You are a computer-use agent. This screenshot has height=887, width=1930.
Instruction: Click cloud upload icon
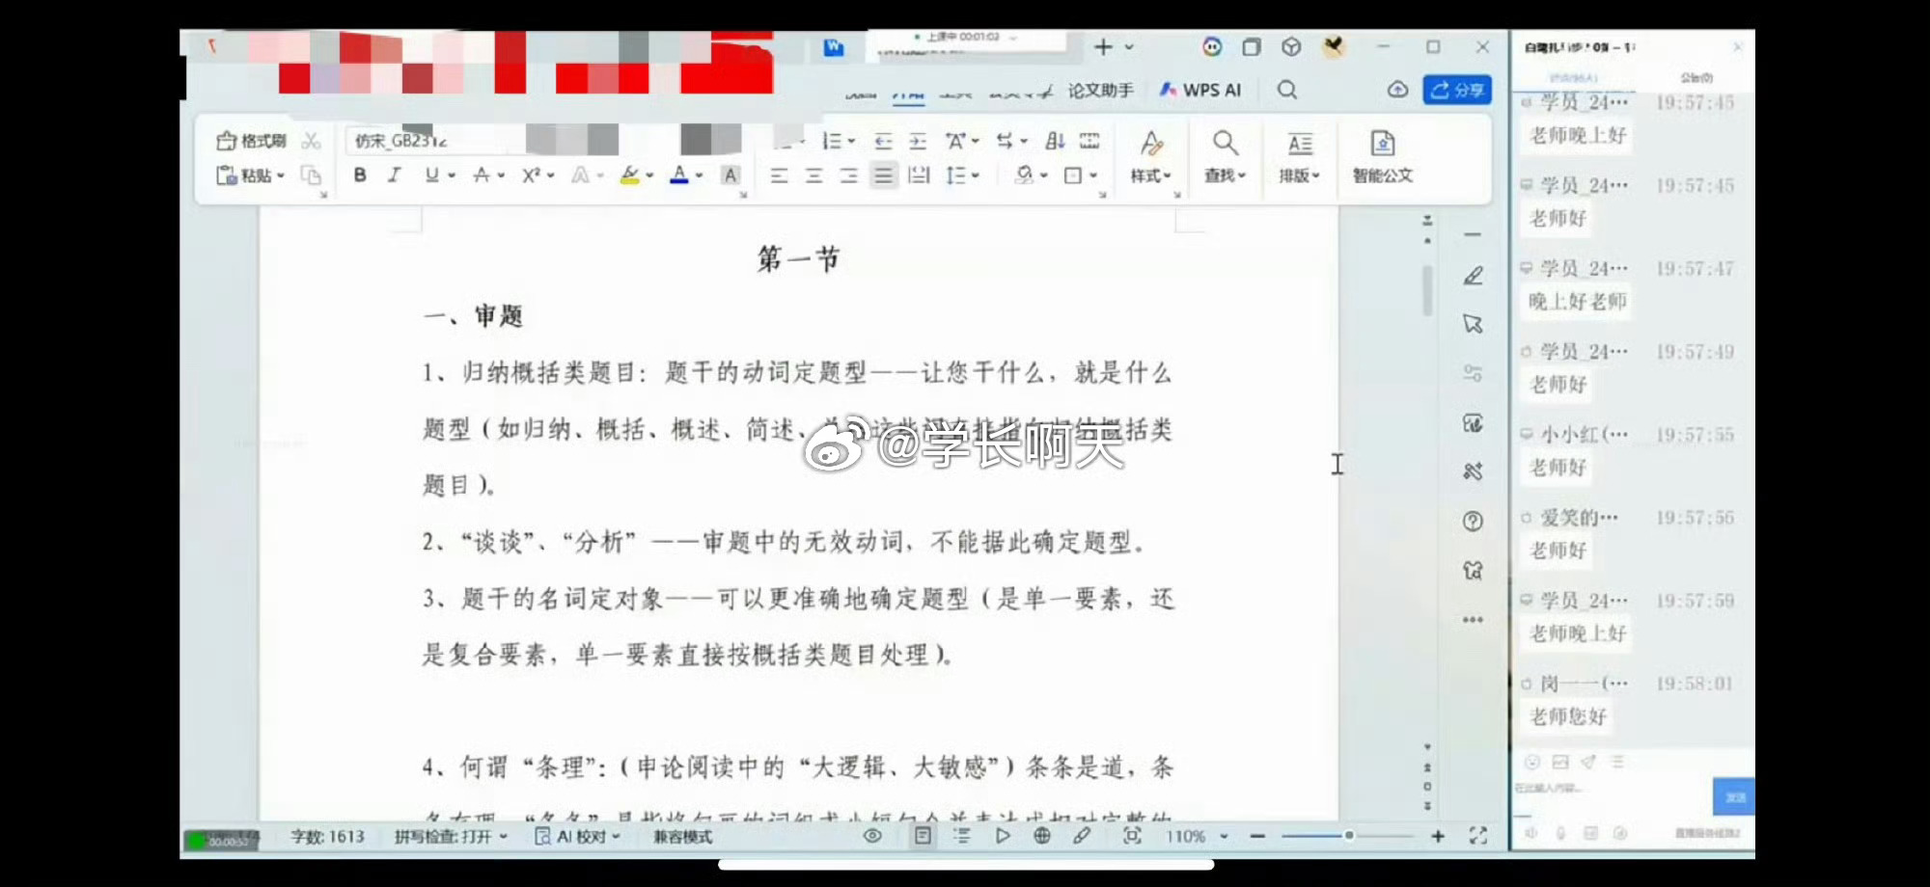1397,90
